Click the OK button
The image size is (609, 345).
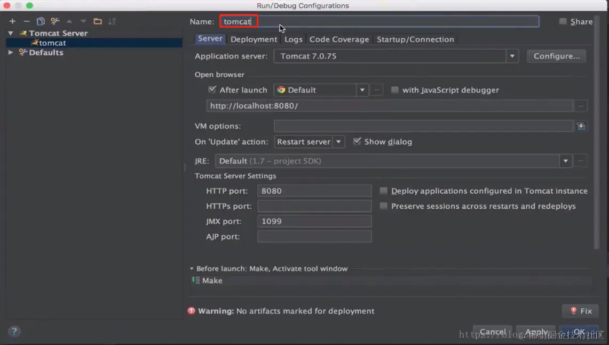[x=579, y=332]
